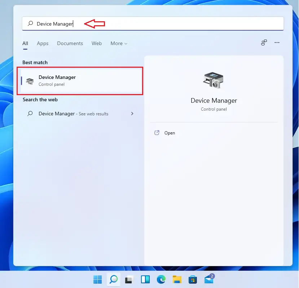Image resolution: width=299 pixels, height=288 pixels.
Task: Launch Microsoft Edge from the taskbar
Action: pyautogui.click(x=161, y=279)
